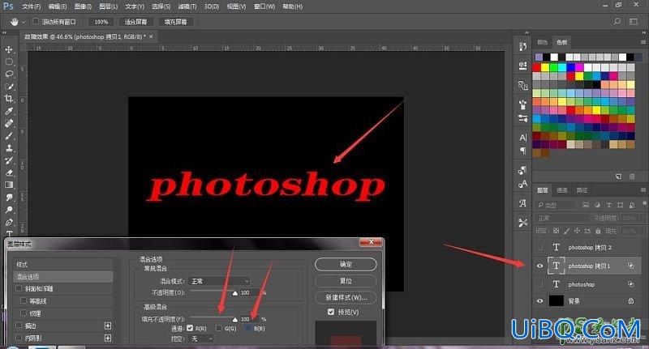This screenshot has width=649, height=349.
Task: Click the Hand tool icon in options bar
Action: coord(14,22)
